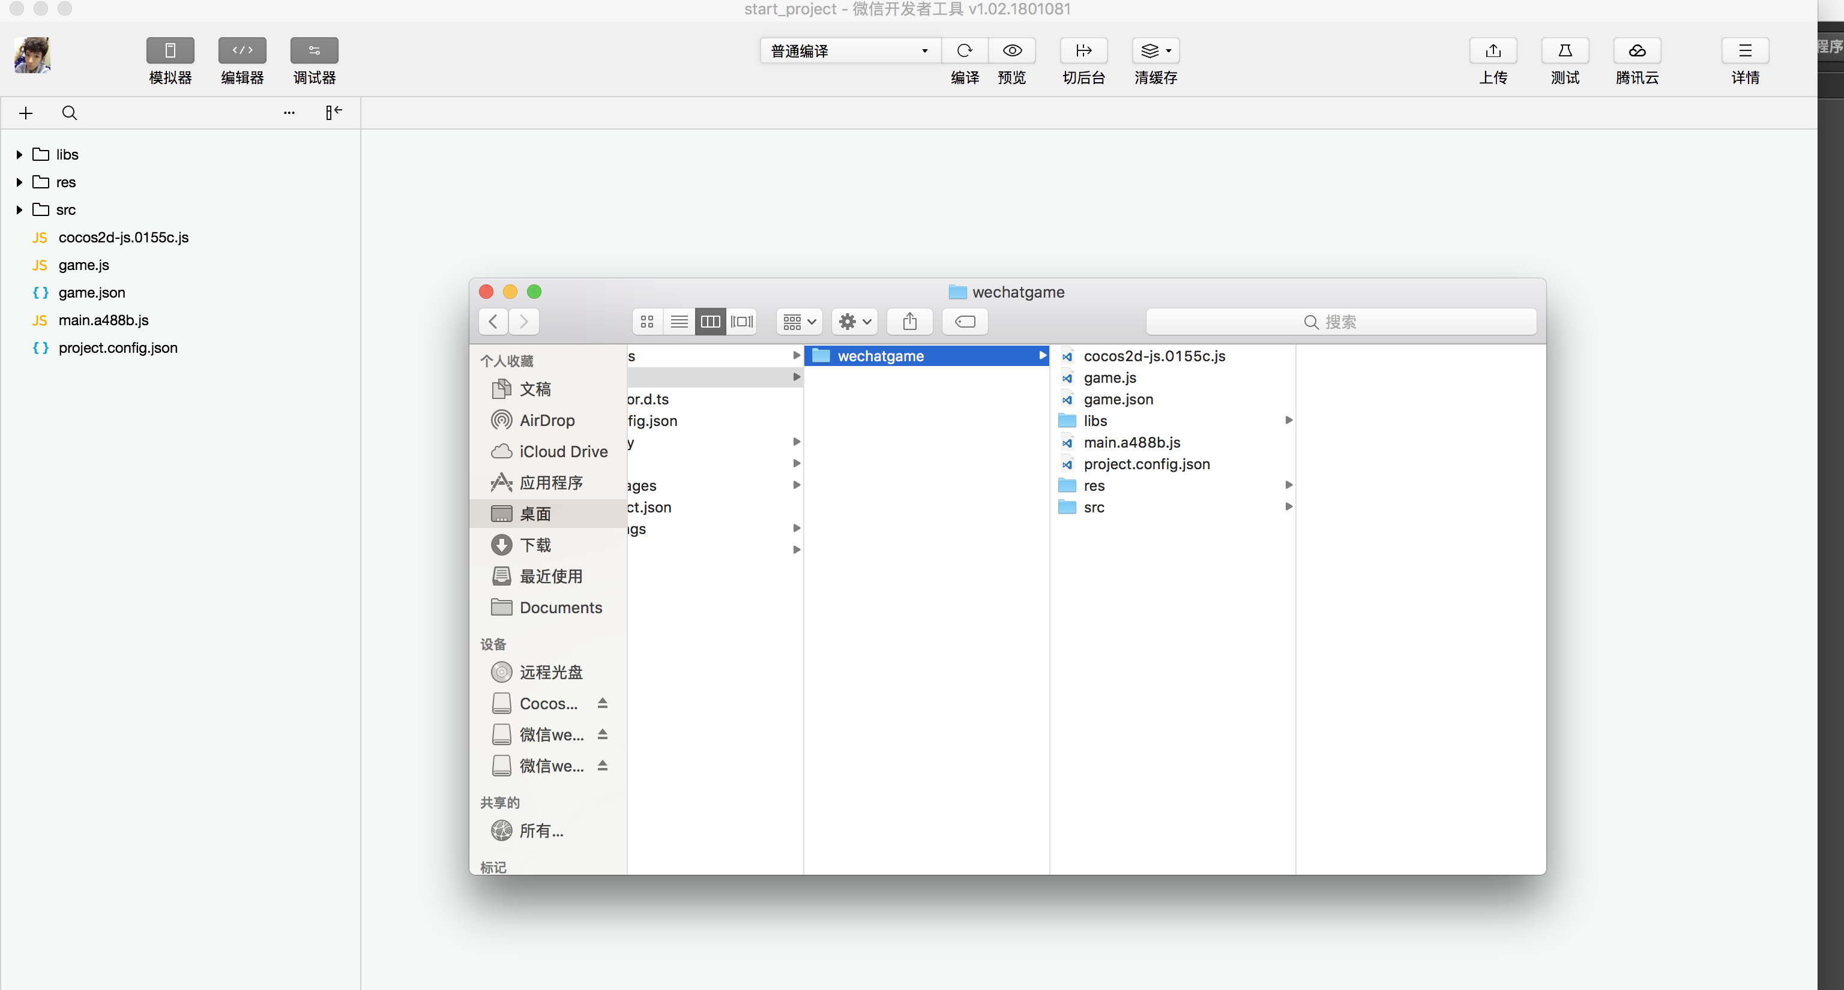Screen dimensions: 1844x990
Task: Expand the src folder in file tree
Action: click(19, 209)
